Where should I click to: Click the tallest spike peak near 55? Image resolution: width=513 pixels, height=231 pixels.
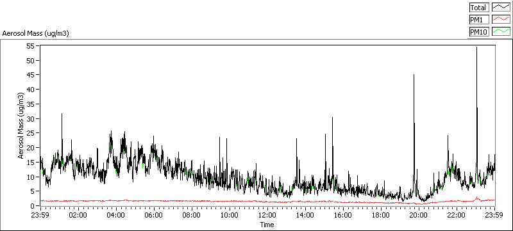click(476, 47)
